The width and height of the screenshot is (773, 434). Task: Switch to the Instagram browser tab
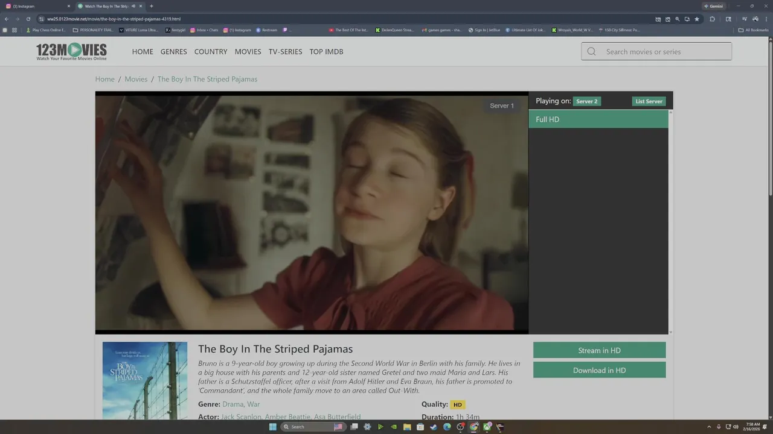click(36, 6)
